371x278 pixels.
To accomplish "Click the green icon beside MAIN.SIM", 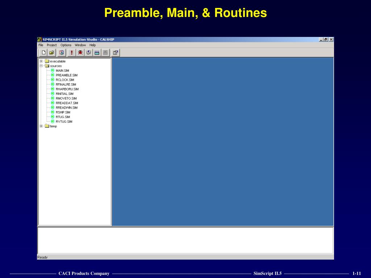I will (53, 71).
